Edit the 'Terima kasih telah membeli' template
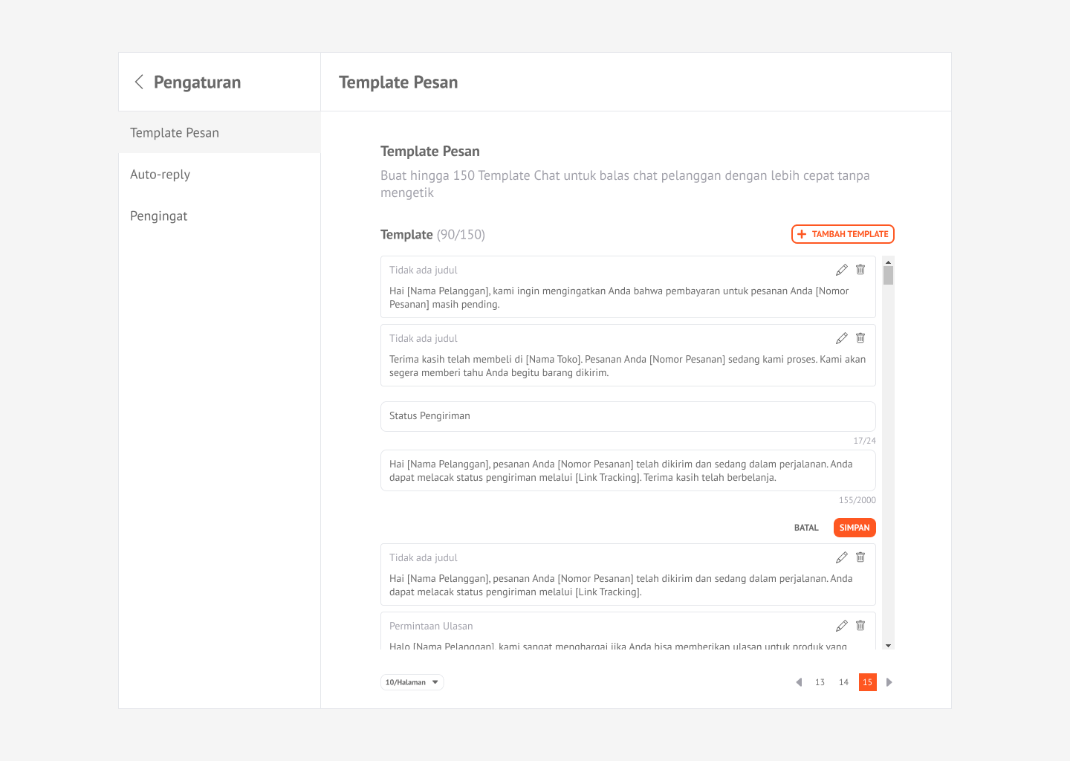 (x=842, y=338)
